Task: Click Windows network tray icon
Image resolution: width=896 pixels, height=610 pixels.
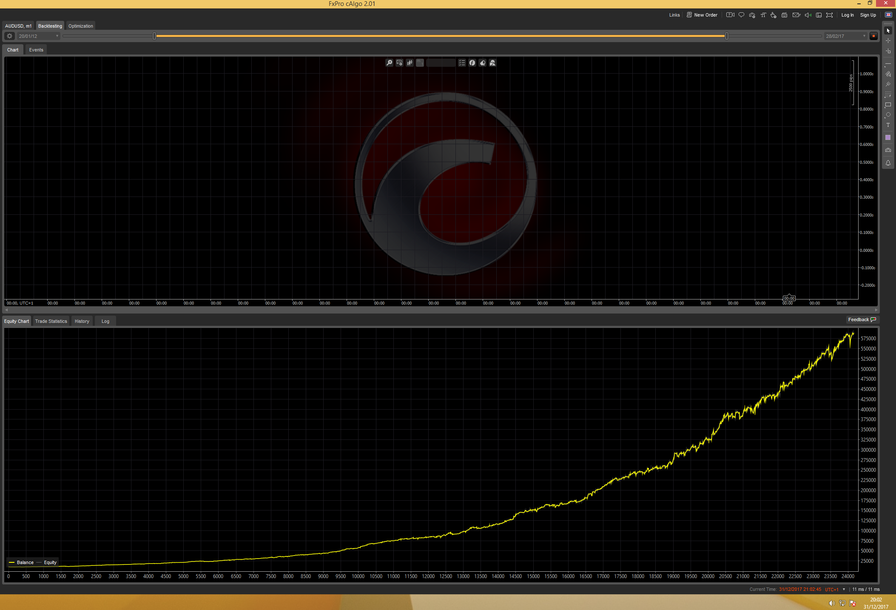Action: [842, 603]
